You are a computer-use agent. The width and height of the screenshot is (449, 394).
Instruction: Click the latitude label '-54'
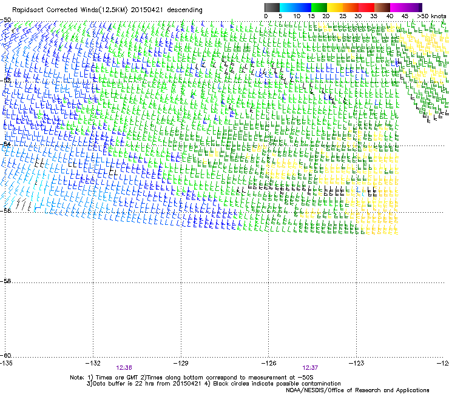(x=5, y=144)
